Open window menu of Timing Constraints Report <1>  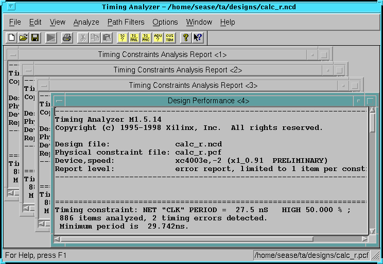point(13,54)
